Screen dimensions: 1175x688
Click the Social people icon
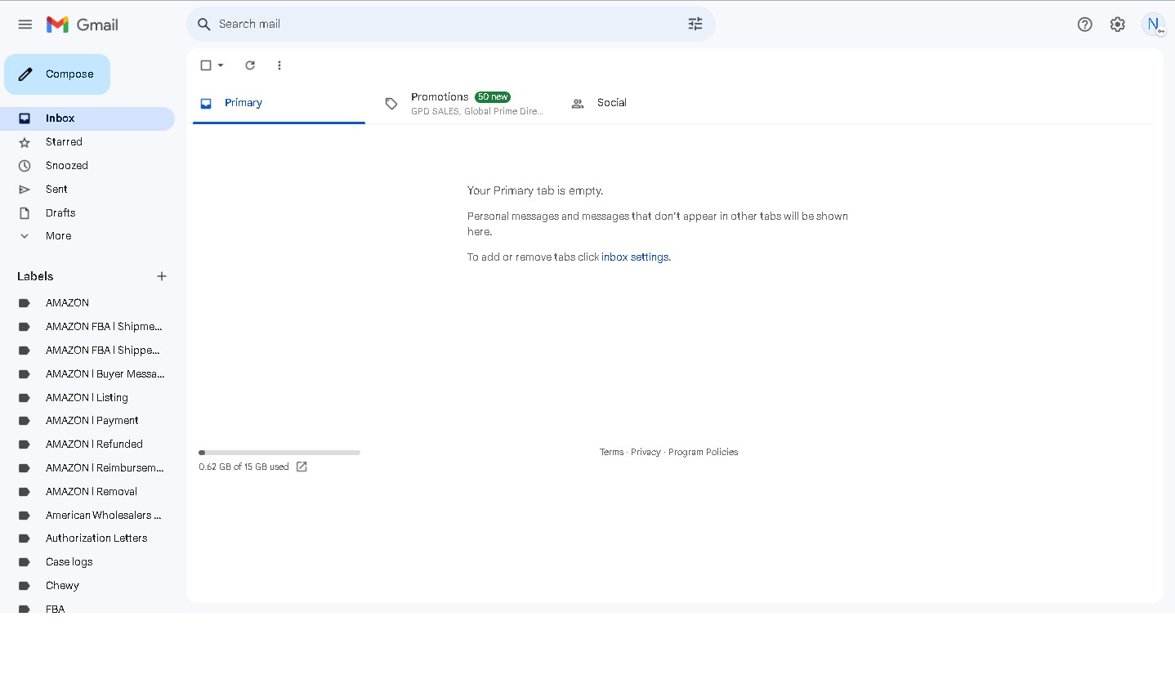[578, 104]
